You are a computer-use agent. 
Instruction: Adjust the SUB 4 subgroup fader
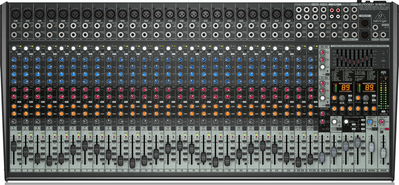click(358, 143)
